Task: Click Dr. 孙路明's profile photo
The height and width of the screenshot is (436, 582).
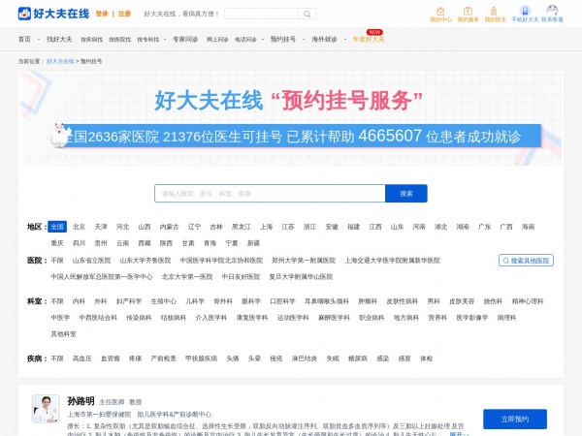Action: pyautogui.click(x=45, y=409)
